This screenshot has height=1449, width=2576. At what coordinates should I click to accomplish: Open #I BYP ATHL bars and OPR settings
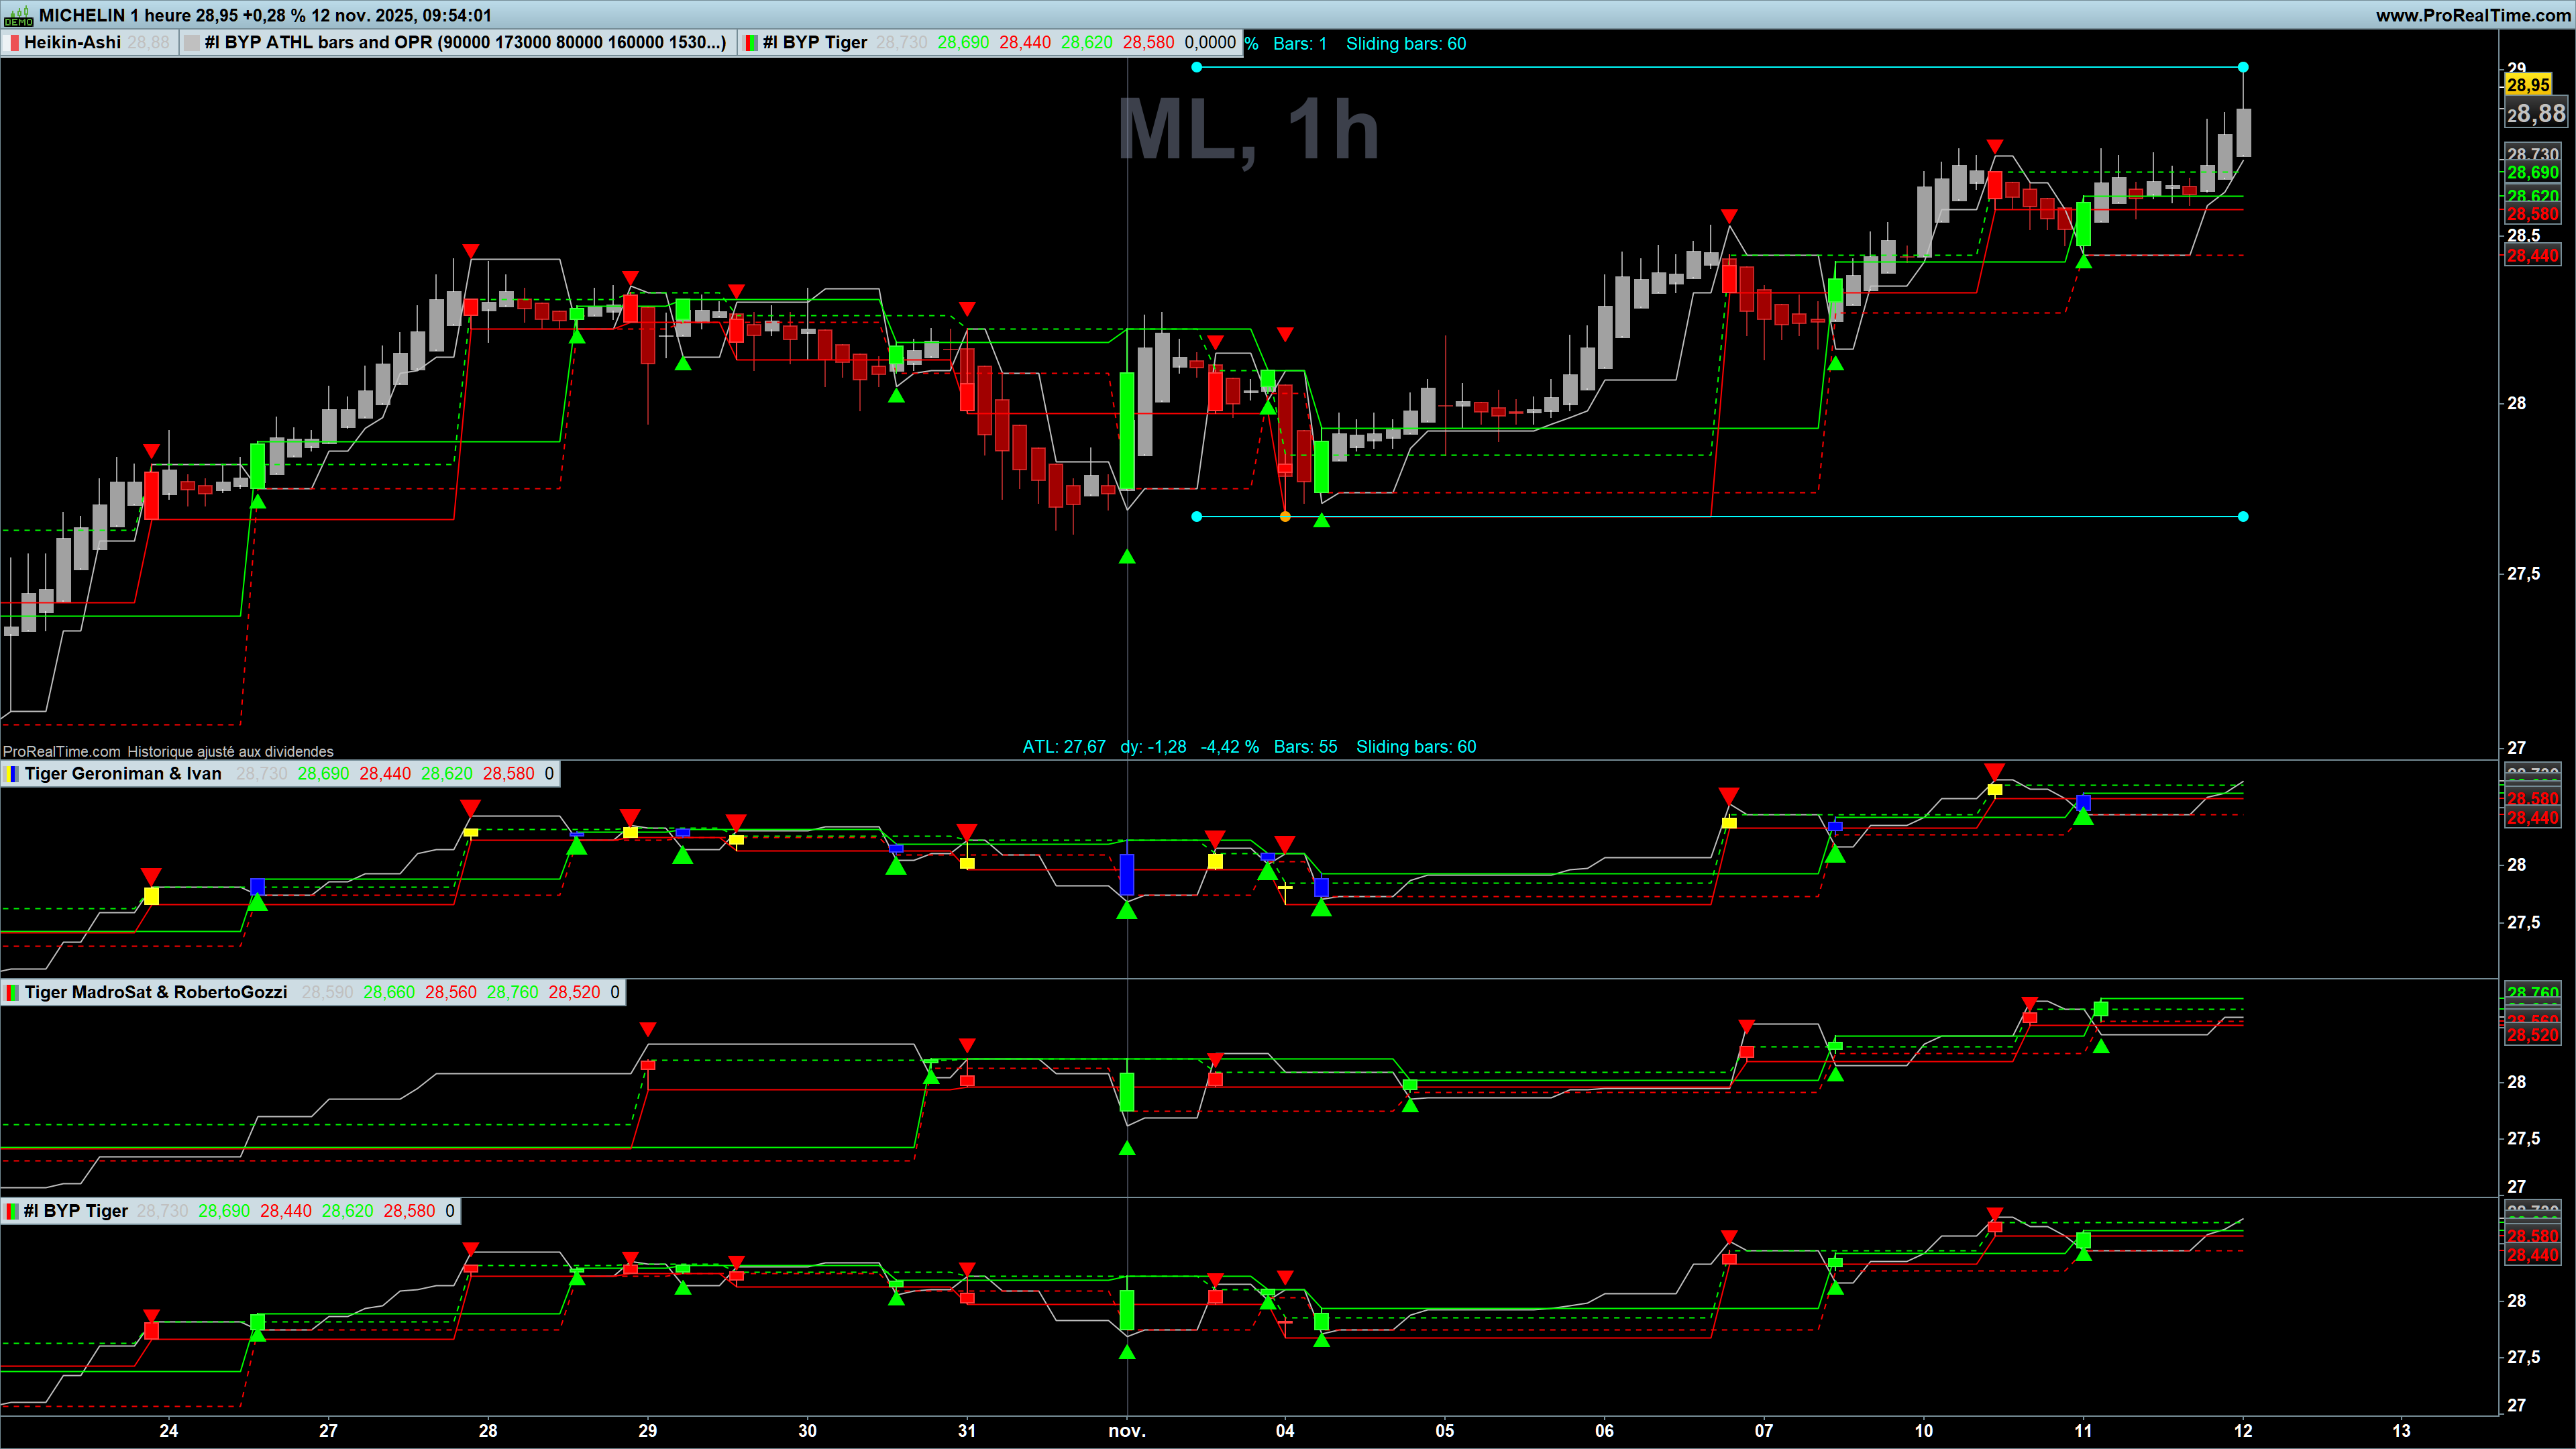(465, 43)
